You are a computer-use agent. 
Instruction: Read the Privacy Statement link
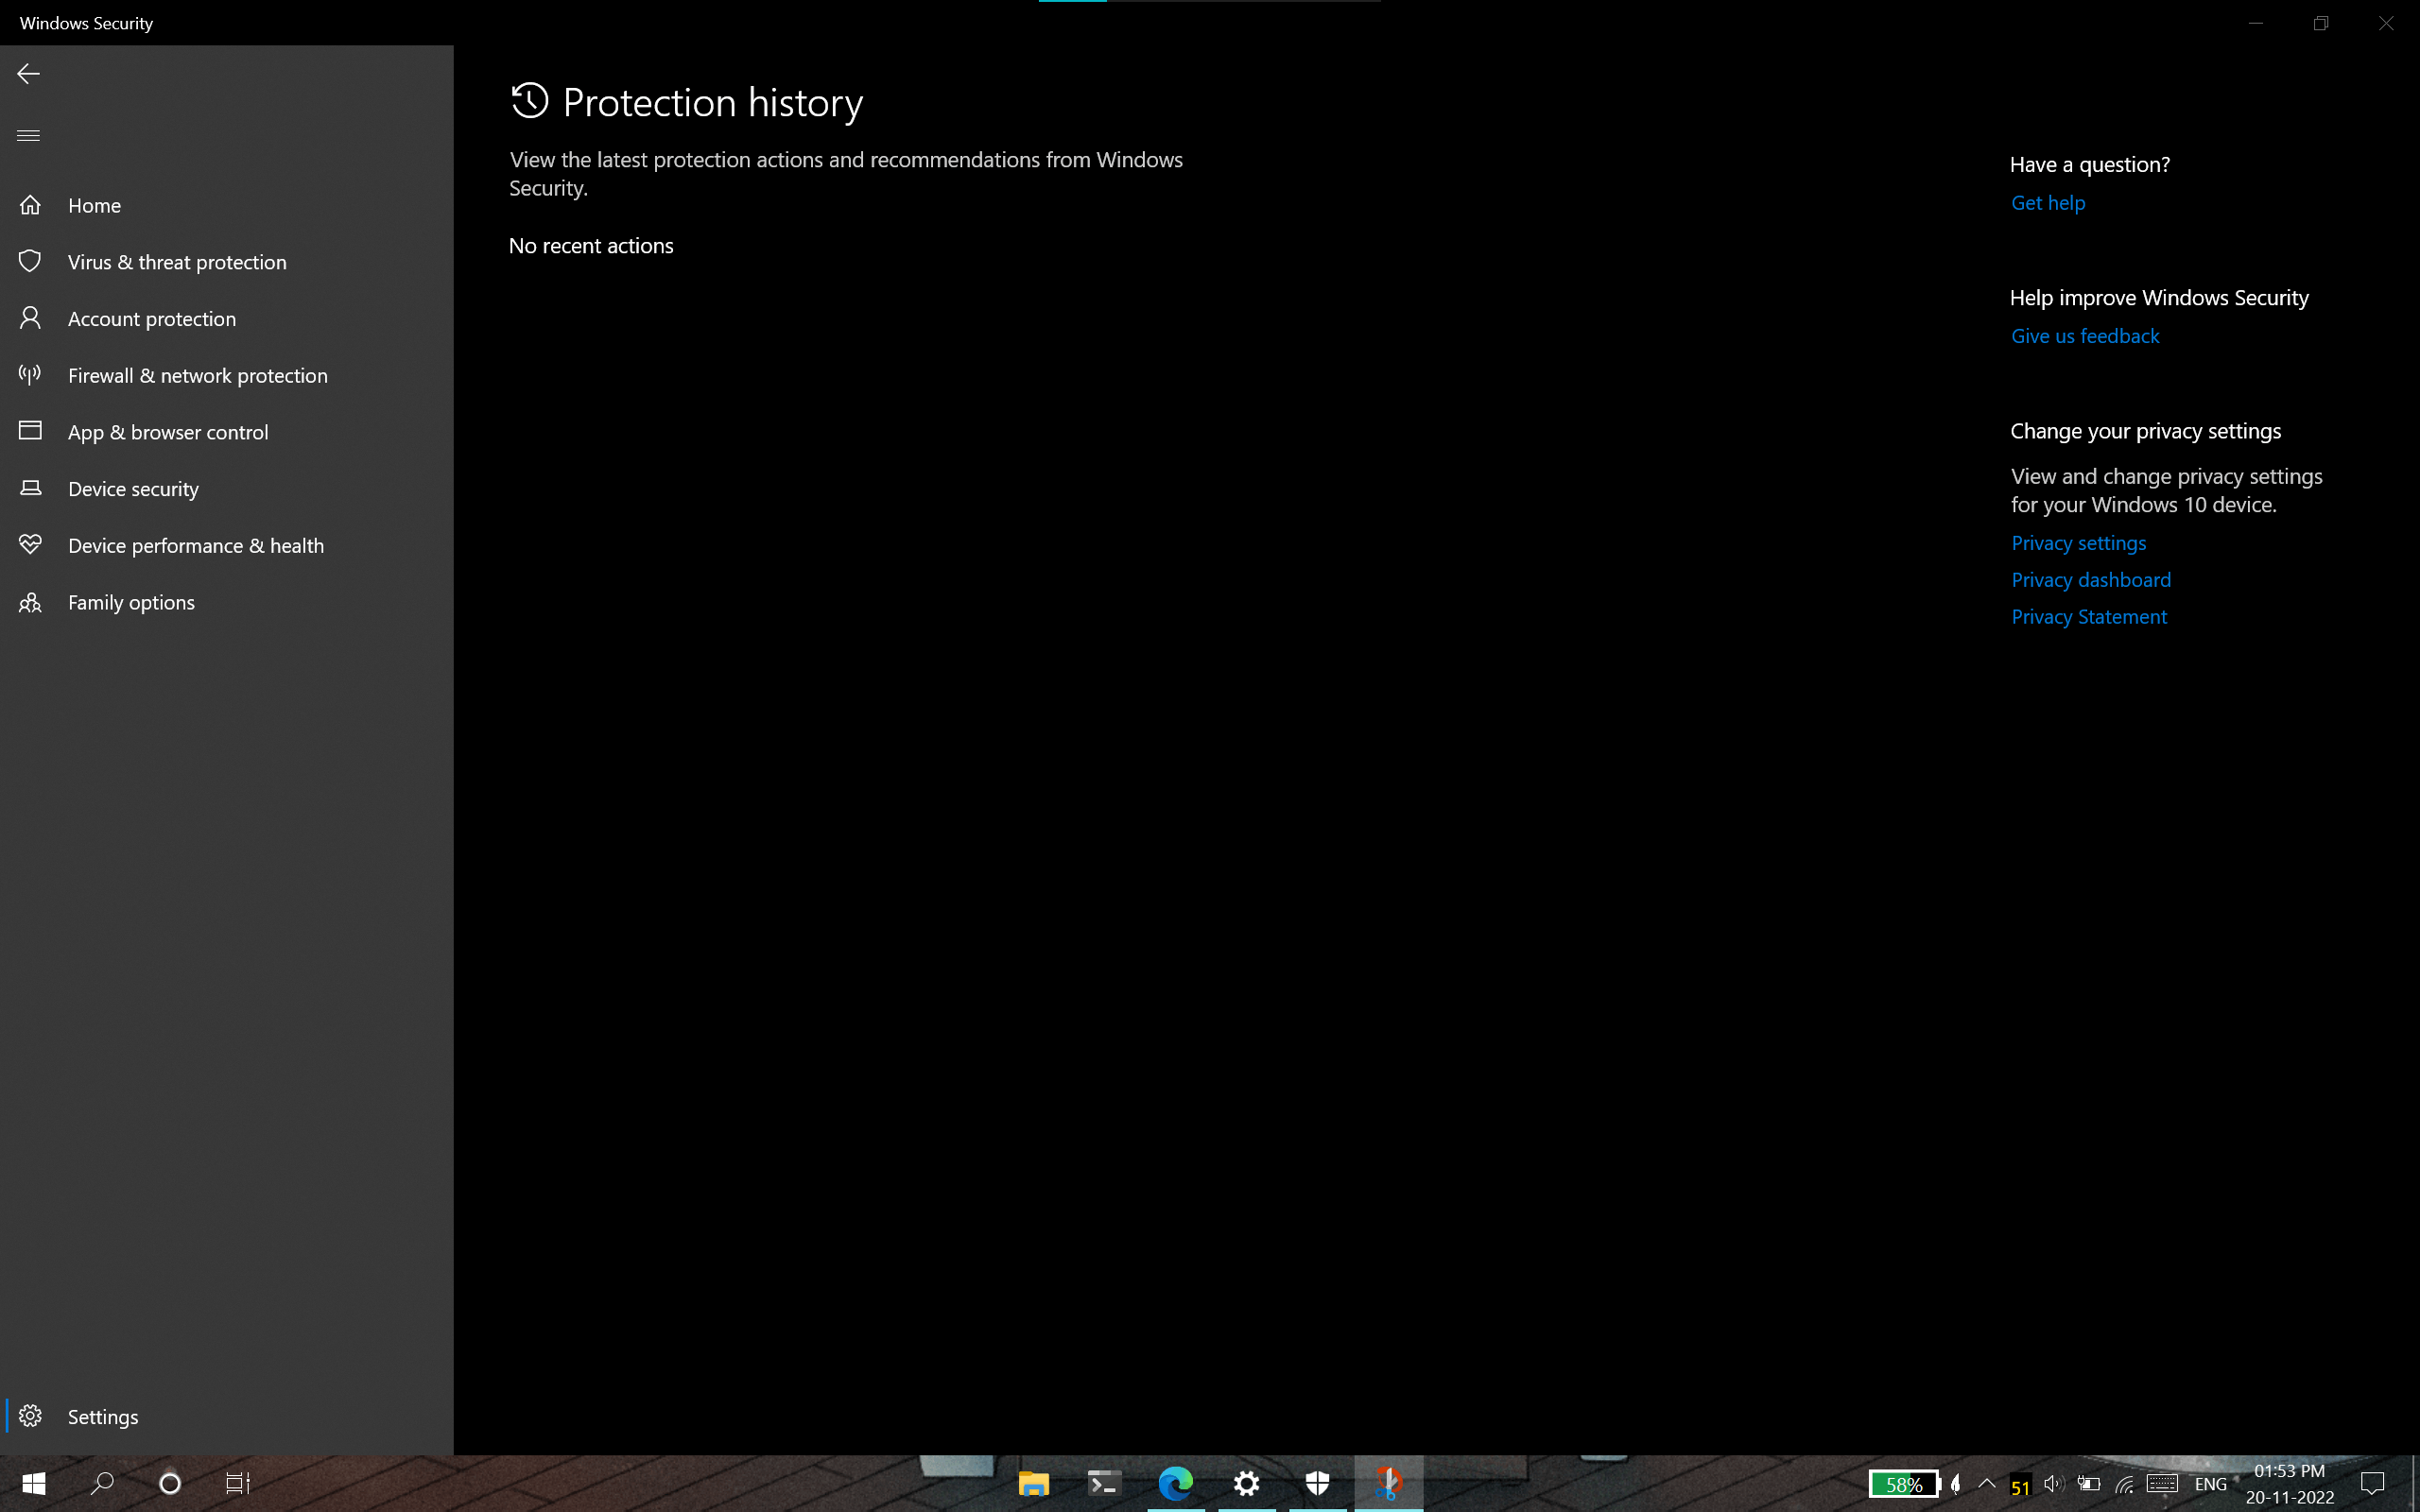(x=2089, y=617)
